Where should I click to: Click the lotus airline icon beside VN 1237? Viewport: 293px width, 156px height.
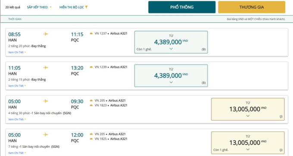point(91,34)
